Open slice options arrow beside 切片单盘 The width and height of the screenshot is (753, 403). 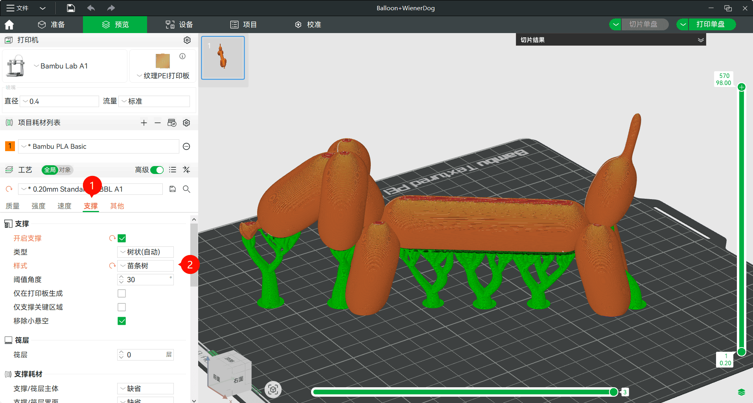(615, 24)
